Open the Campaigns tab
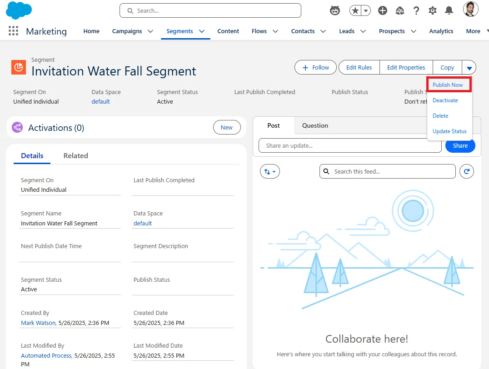Image resolution: width=489 pixels, height=369 pixels. 127,31
